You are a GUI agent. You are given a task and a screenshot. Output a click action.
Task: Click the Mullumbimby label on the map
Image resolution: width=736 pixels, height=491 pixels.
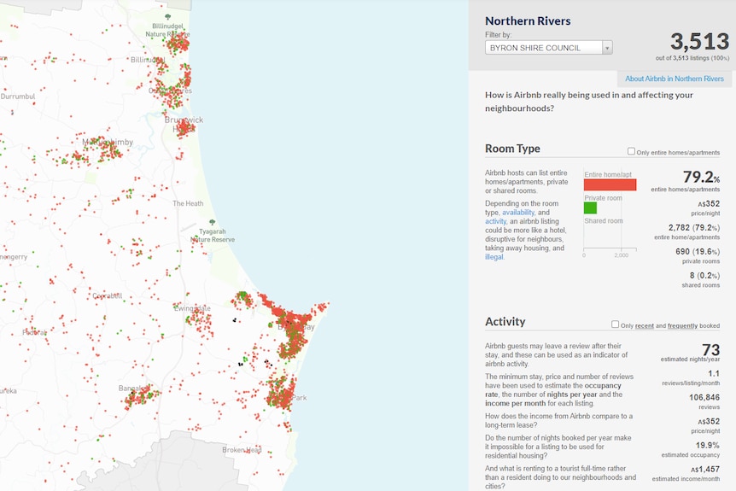[x=108, y=142]
